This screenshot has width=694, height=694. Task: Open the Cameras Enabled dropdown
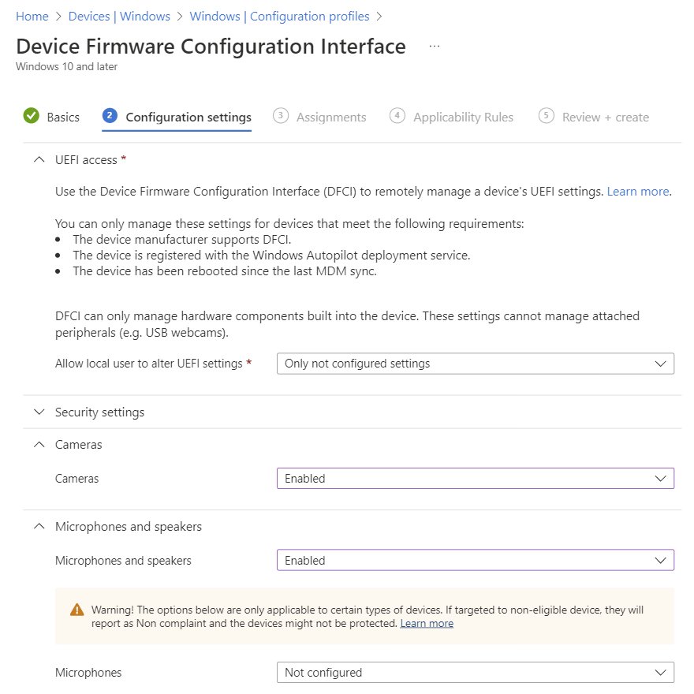tap(475, 478)
